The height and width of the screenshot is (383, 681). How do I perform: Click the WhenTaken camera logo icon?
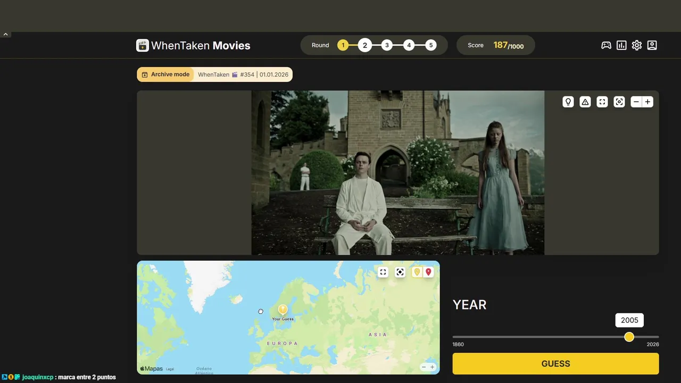pos(143,45)
